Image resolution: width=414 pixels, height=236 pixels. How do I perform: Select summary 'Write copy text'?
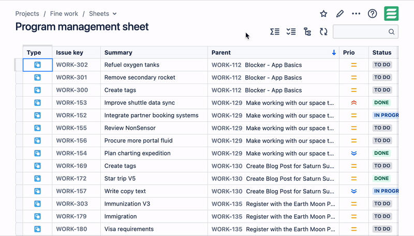click(x=125, y=191)
